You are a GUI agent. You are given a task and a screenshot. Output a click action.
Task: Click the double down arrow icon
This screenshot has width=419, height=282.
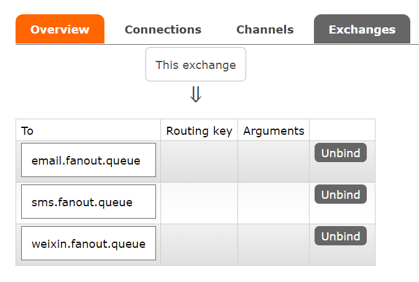click(196, 94)
